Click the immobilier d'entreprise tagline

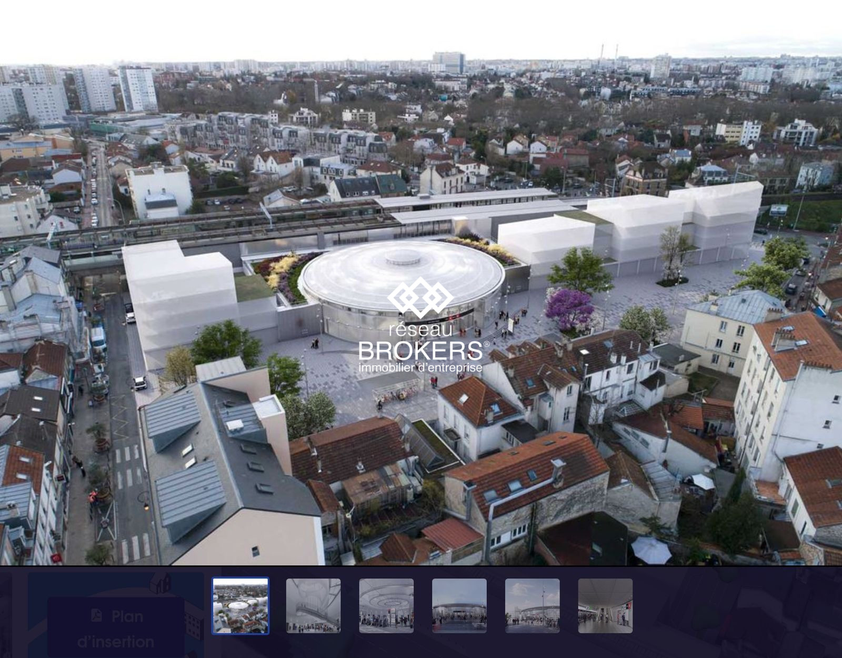tap(420, 367)
